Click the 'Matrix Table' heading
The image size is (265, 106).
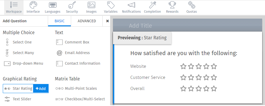click(67, 79)
